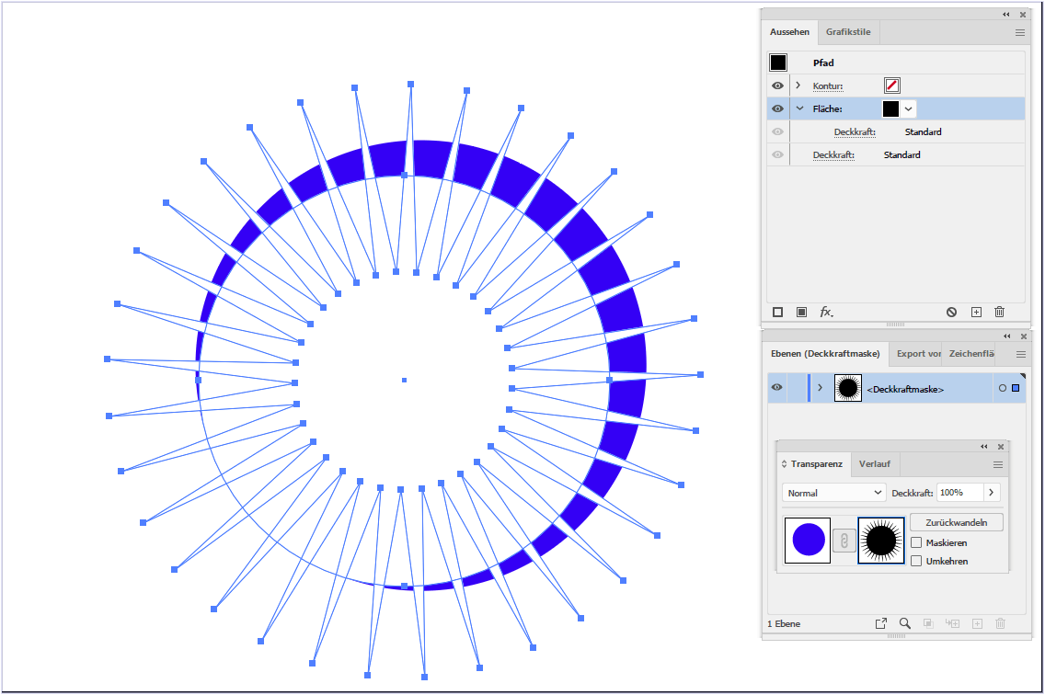
Task: Click the link icon between the mask thumbnails
Action: (844, 541)
